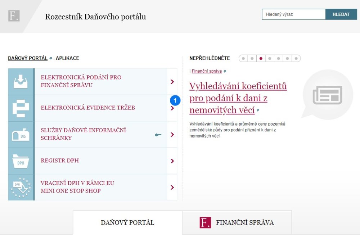This screenshot has height=235, width=360.
Task: Switch to the Finanční správa tab
Action: click(238, 222)
